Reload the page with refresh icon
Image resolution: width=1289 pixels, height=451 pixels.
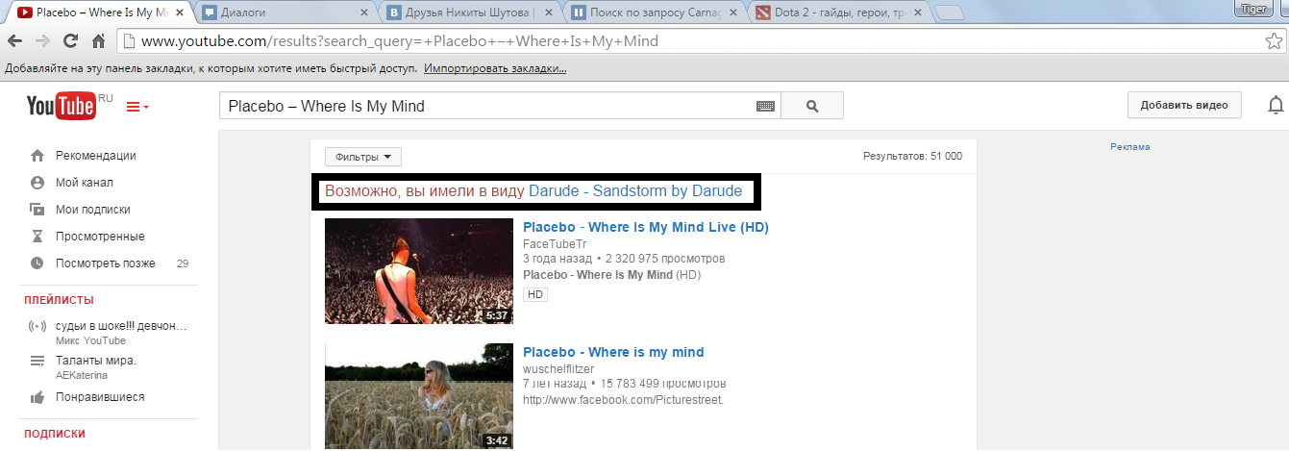pos(70,41)
